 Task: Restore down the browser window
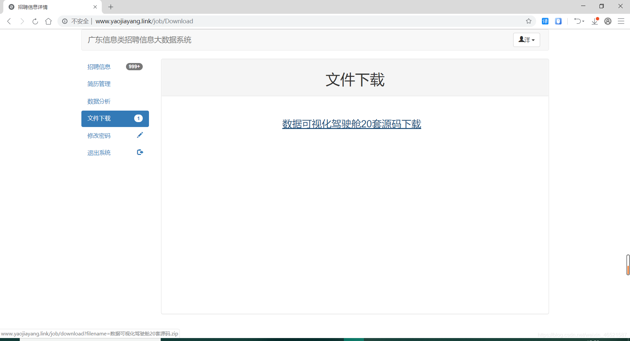click(x=601, y=6)
